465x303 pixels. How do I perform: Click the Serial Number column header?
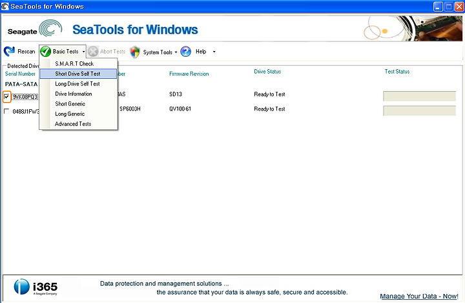[x=20, y=74]
